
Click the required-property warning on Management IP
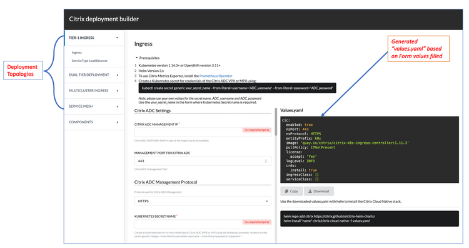(x=256, y=130)
